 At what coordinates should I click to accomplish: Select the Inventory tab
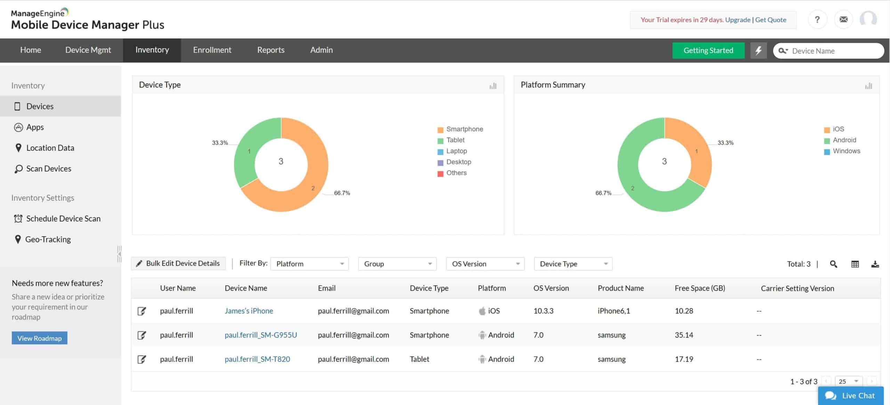tap(152, 50)
